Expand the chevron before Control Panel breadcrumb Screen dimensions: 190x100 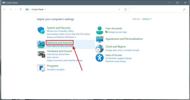30,9
